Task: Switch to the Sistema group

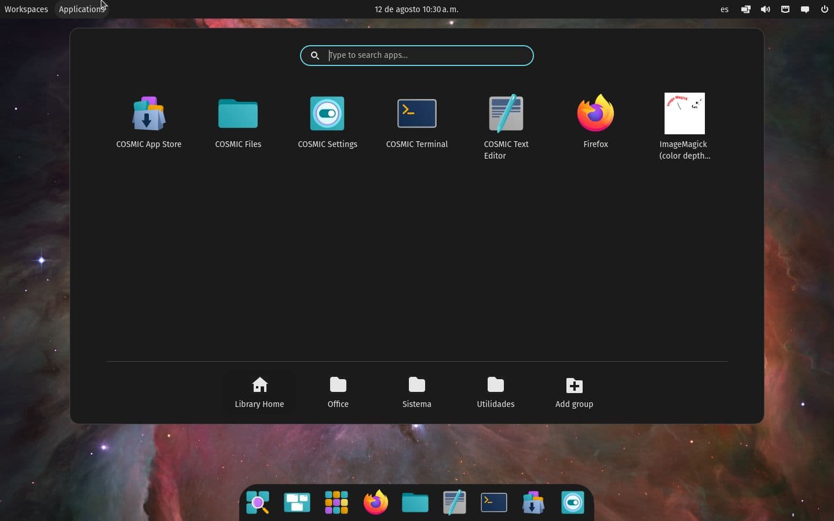Action: [x=417, y=392]
